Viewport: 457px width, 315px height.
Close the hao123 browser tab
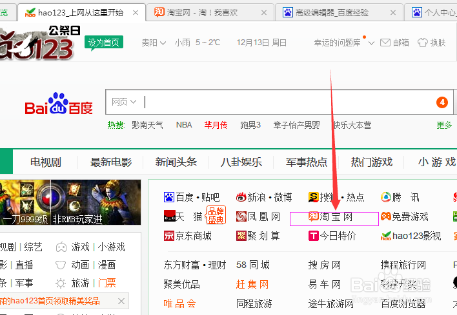tap(136, 12)
